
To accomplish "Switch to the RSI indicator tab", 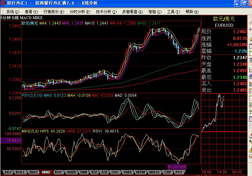I will pyautogui.click(x=94, y=172).
